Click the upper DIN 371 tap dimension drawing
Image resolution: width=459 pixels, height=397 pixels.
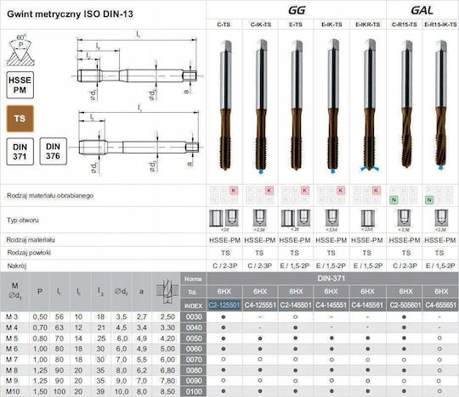point(138,67)
